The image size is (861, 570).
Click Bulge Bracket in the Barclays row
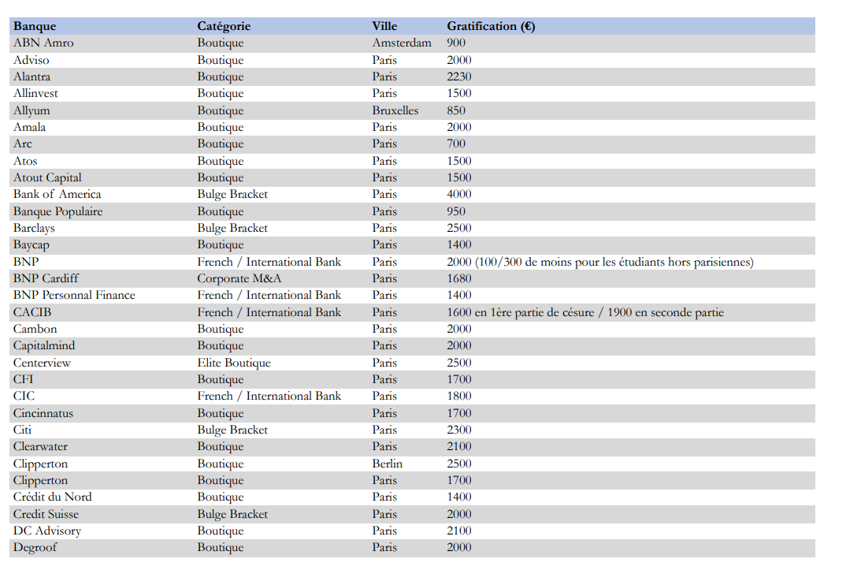point(232,228)
